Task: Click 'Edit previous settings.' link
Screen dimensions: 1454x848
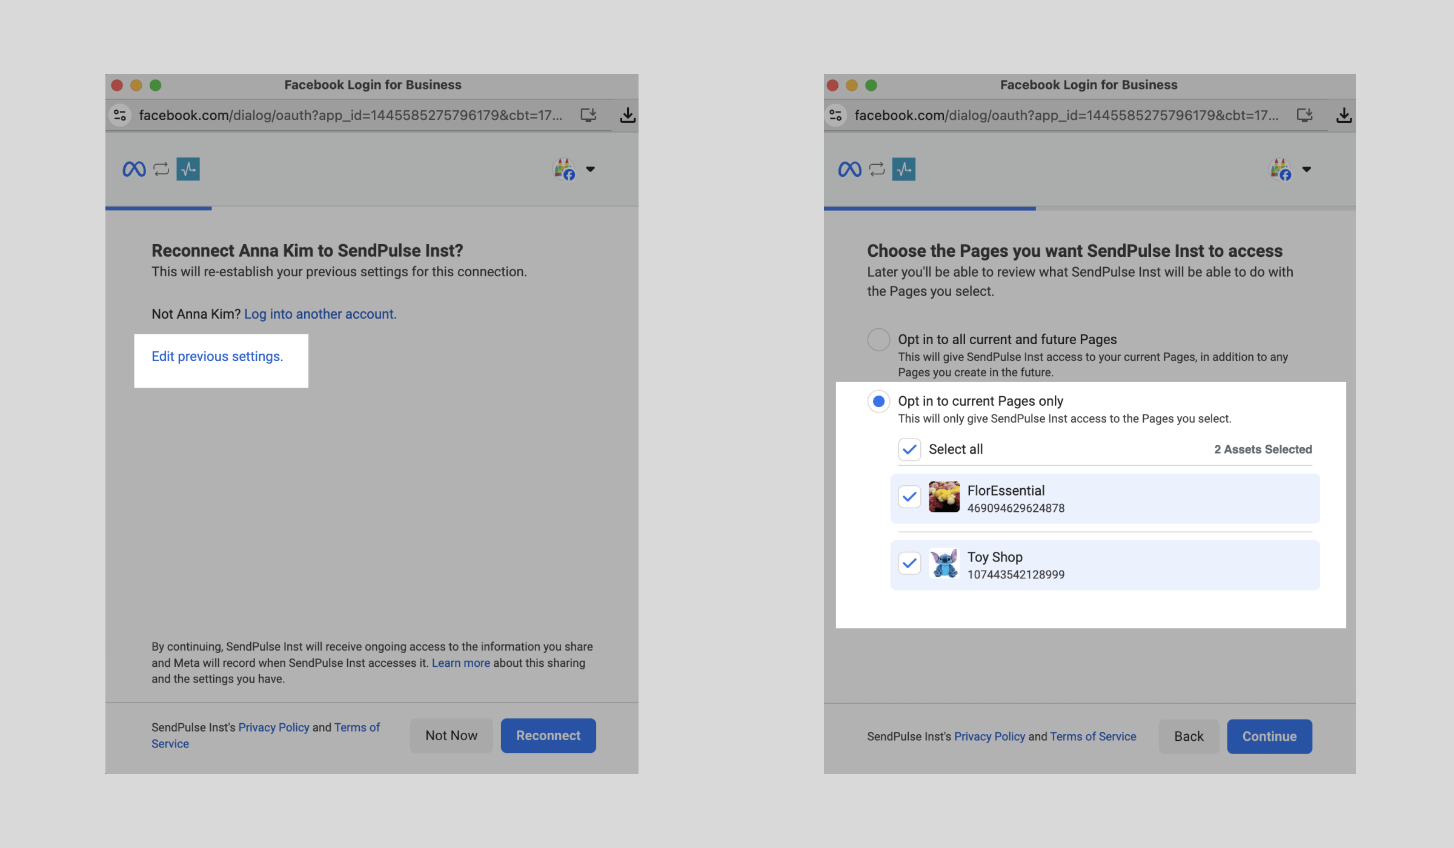Action: pos(217,357)
